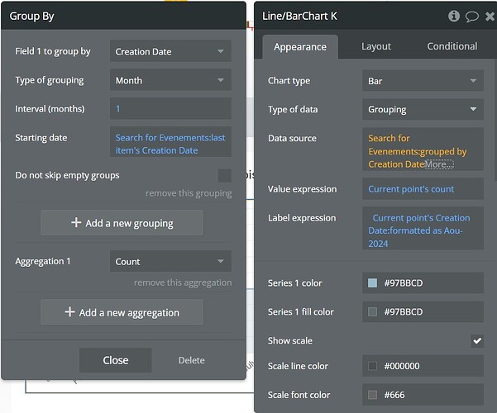Click the Series 1 color swatch
This screenshot has height=413, width=497.
click(372, 283)
